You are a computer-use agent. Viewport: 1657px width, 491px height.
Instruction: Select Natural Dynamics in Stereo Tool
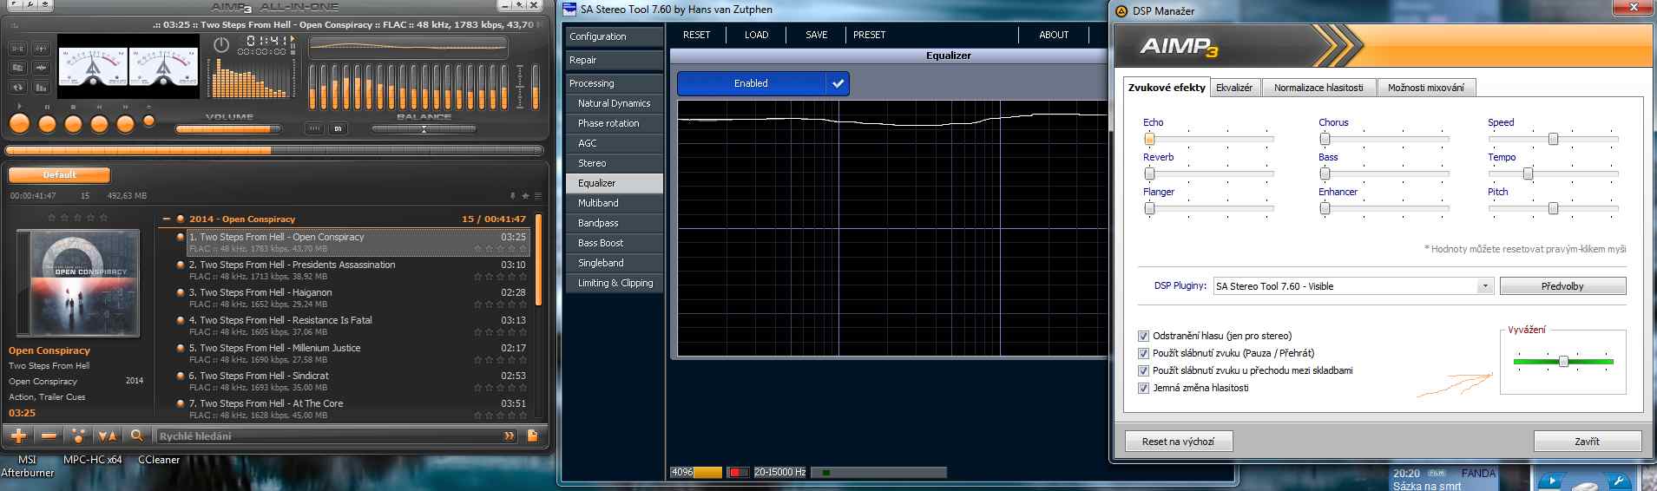coord(614,103)
